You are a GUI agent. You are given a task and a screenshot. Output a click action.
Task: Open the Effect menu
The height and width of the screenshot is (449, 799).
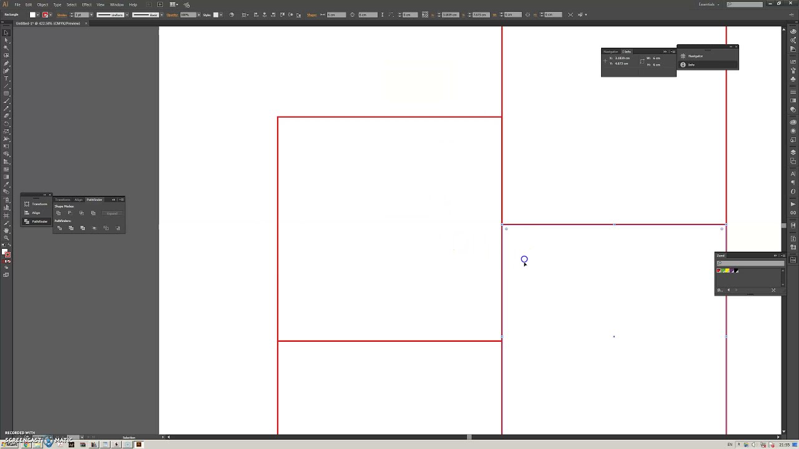(87, 4)
